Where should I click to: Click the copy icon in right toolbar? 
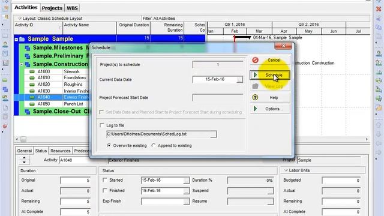[379, 27]
